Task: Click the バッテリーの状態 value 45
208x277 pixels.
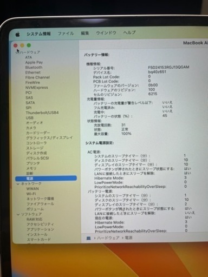Action: click(165, 116)
